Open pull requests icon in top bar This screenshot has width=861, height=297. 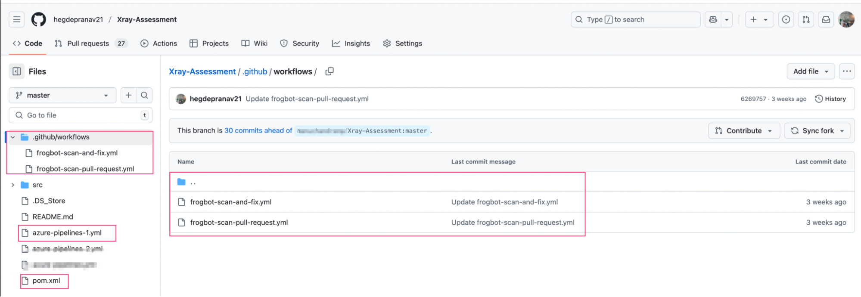[806, 19]
